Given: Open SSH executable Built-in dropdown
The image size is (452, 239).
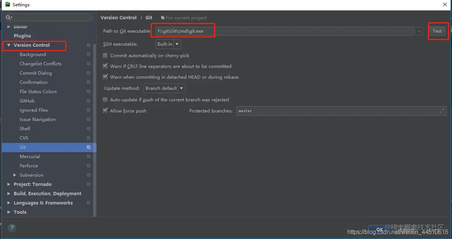Looking at the screenshot, I should [168, 44].
